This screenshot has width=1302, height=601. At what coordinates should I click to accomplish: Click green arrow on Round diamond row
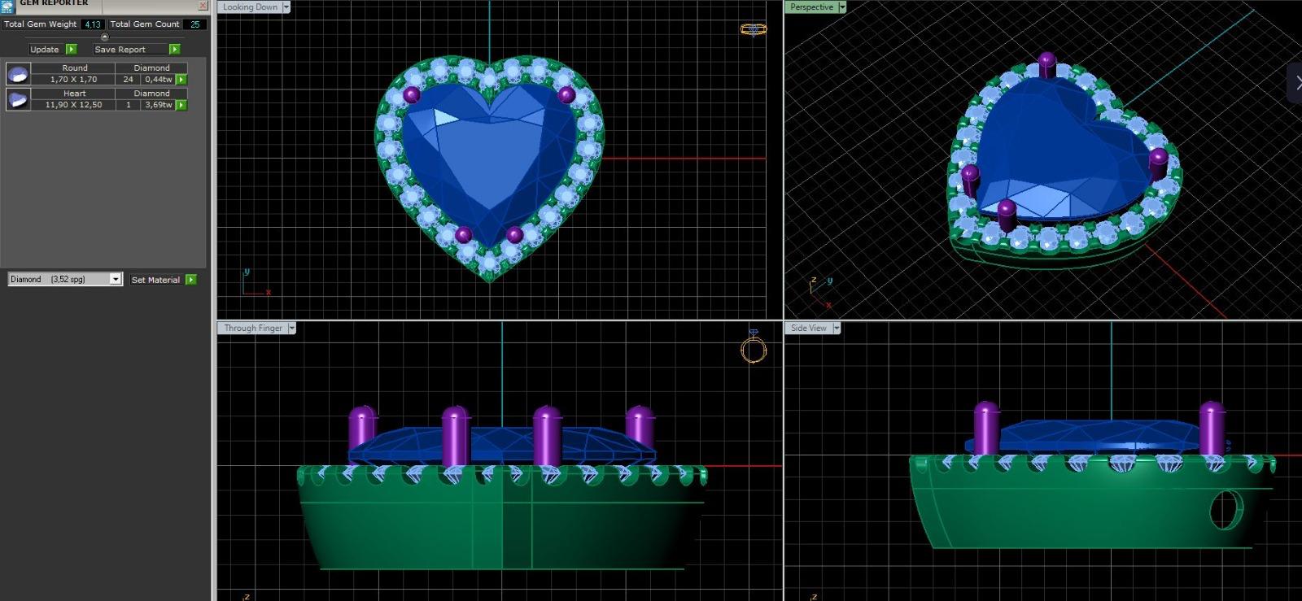[181, 80]
